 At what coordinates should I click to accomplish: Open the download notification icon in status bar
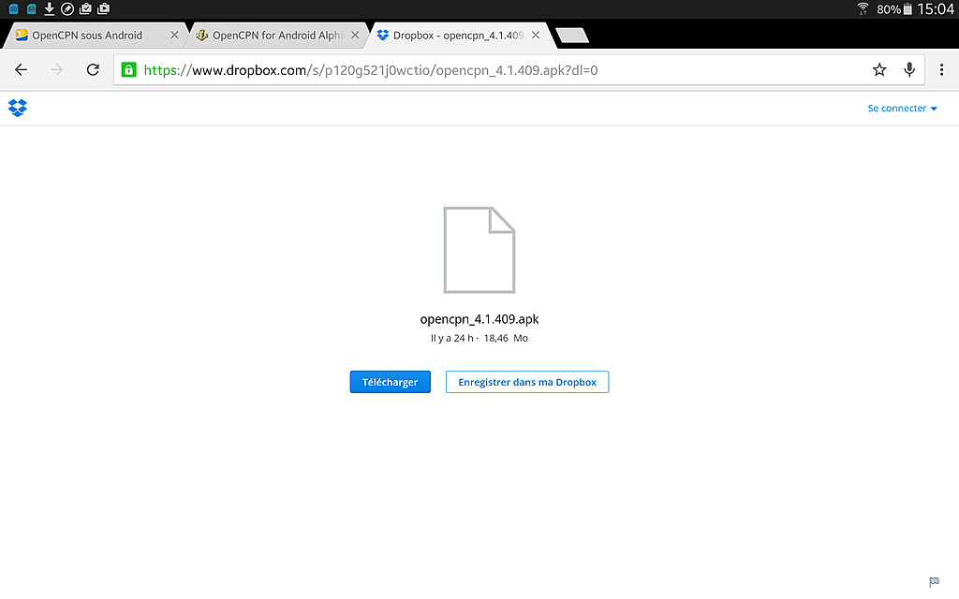point(50,8)
